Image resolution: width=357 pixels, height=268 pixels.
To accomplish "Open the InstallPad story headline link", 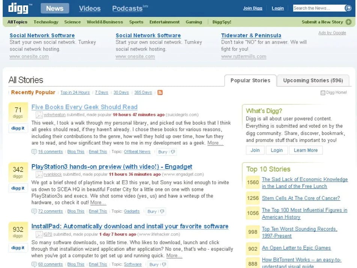I will click(x=130, y=226).
